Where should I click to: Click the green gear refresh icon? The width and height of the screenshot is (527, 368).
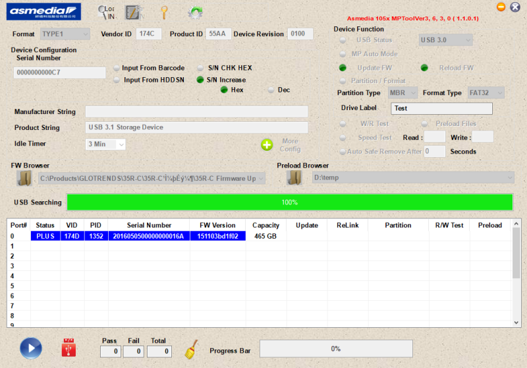(195, 13)
